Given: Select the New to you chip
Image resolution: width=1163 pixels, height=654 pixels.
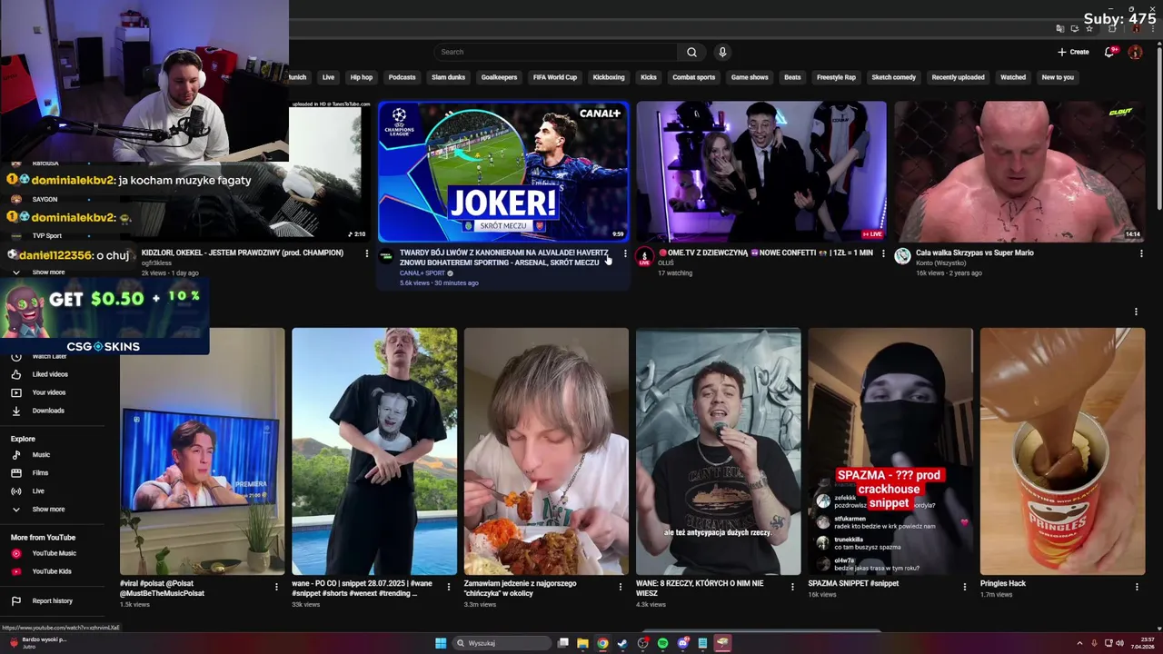Looking at the screenshot, I should (1058, 77).
